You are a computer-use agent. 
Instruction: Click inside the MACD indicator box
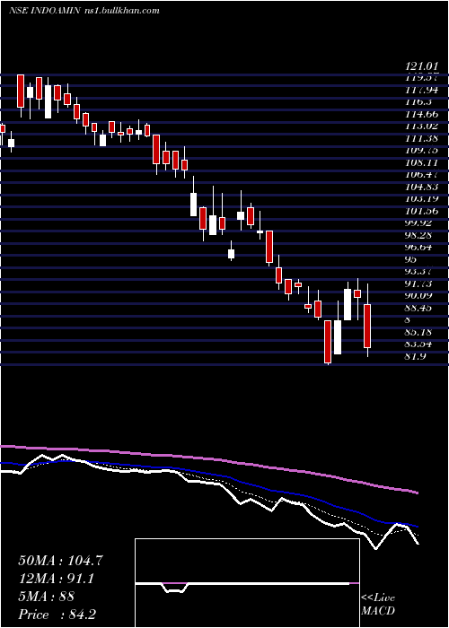tap(247, 583)
